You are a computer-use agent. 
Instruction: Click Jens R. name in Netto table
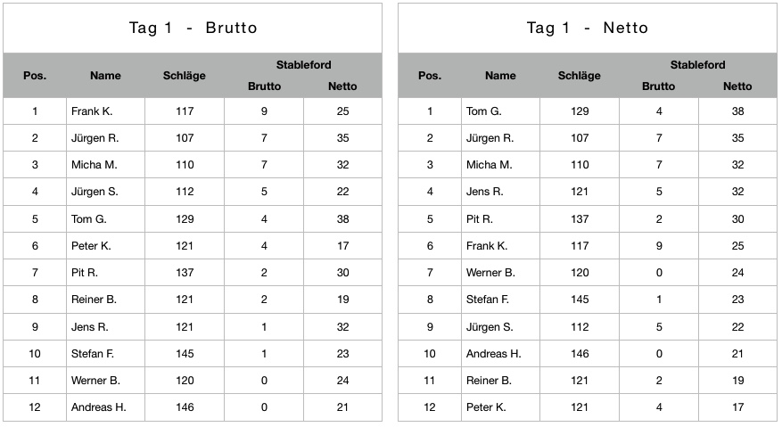pyautogui.click(x=485, y=192)
